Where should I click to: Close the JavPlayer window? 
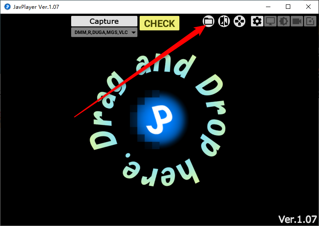(x=308, y=7)
